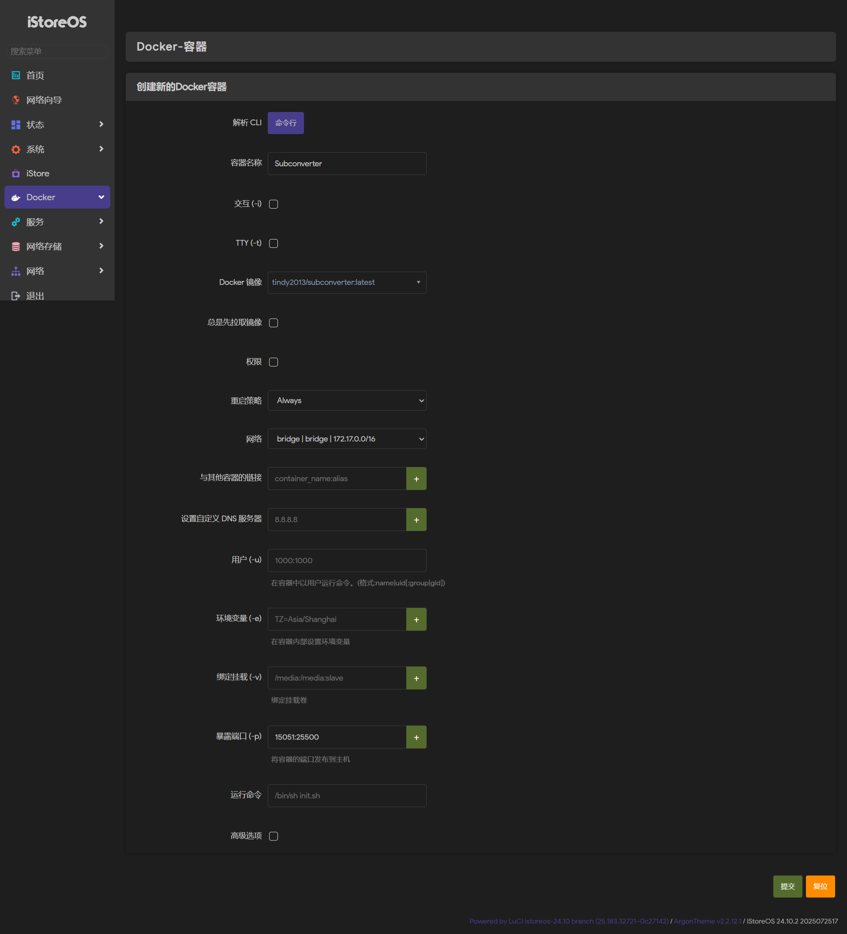Screen dimensions: 847x934
Task: Expand the network storage (网络存储) menu
Action: click(57, 246)
